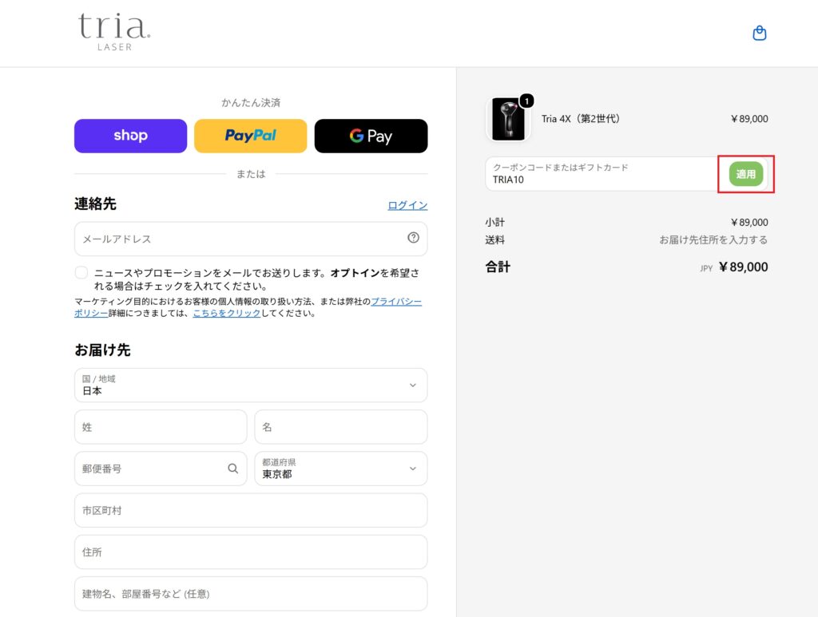Open the 国/地域 country dropdown

[x=251, y=385]
